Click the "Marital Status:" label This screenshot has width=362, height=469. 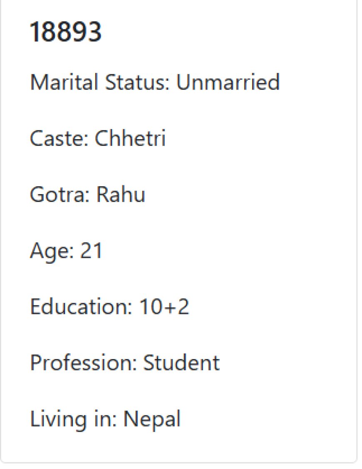pos(100,82)
